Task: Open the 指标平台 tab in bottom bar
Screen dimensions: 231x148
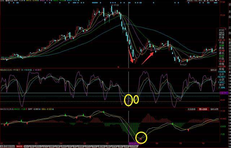Action: (x=10, y=147)
